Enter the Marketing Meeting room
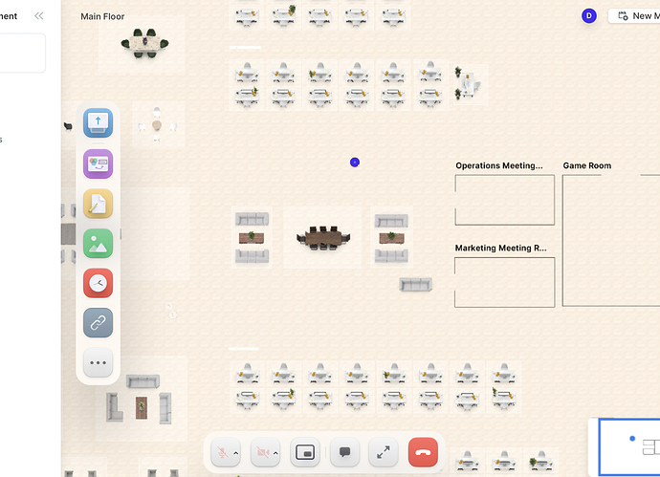The height and width of the screenshot is (477, 660). [x=505, y=282]
